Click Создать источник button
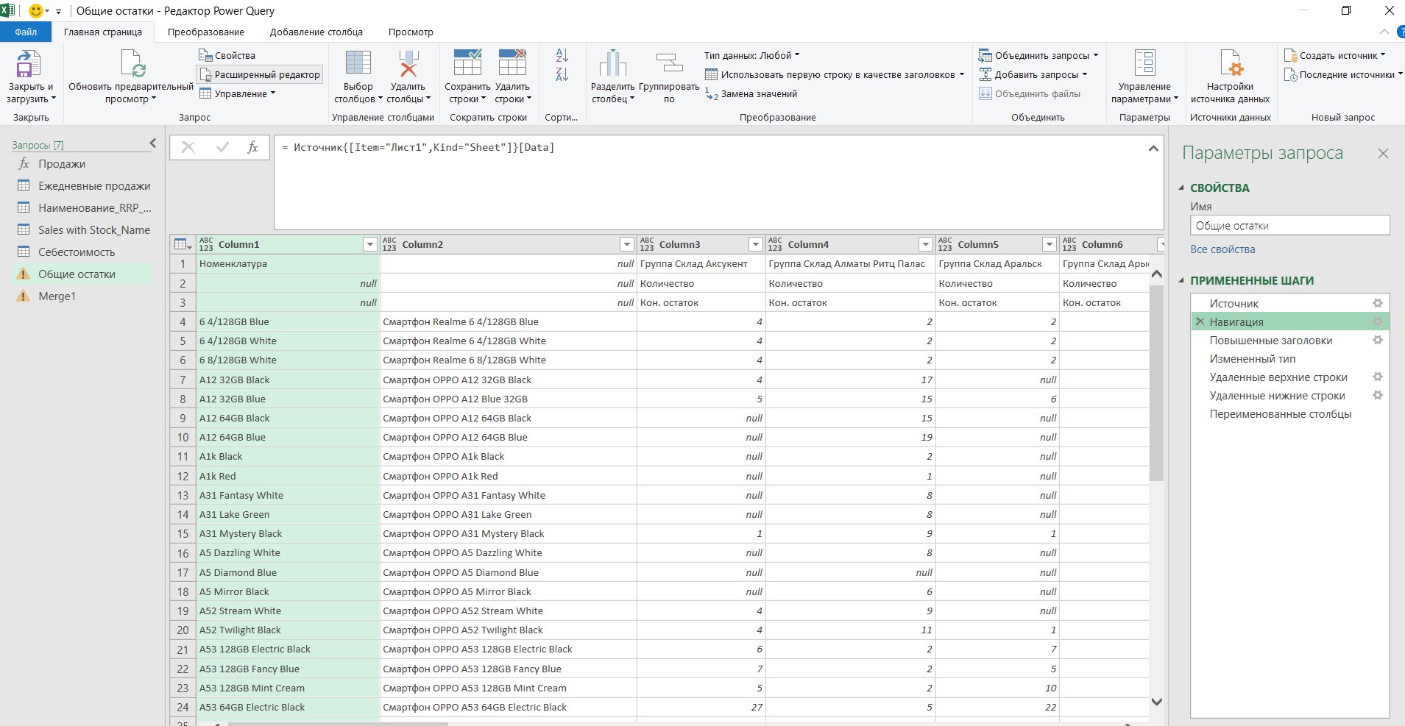The width and height of the screenshot is (1405, 726). (x=1334, y=55)
